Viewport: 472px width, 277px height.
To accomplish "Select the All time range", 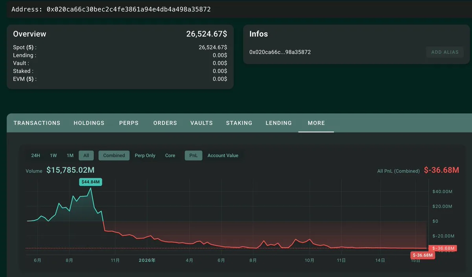I will pyautogui.click(x=86, y=156).
